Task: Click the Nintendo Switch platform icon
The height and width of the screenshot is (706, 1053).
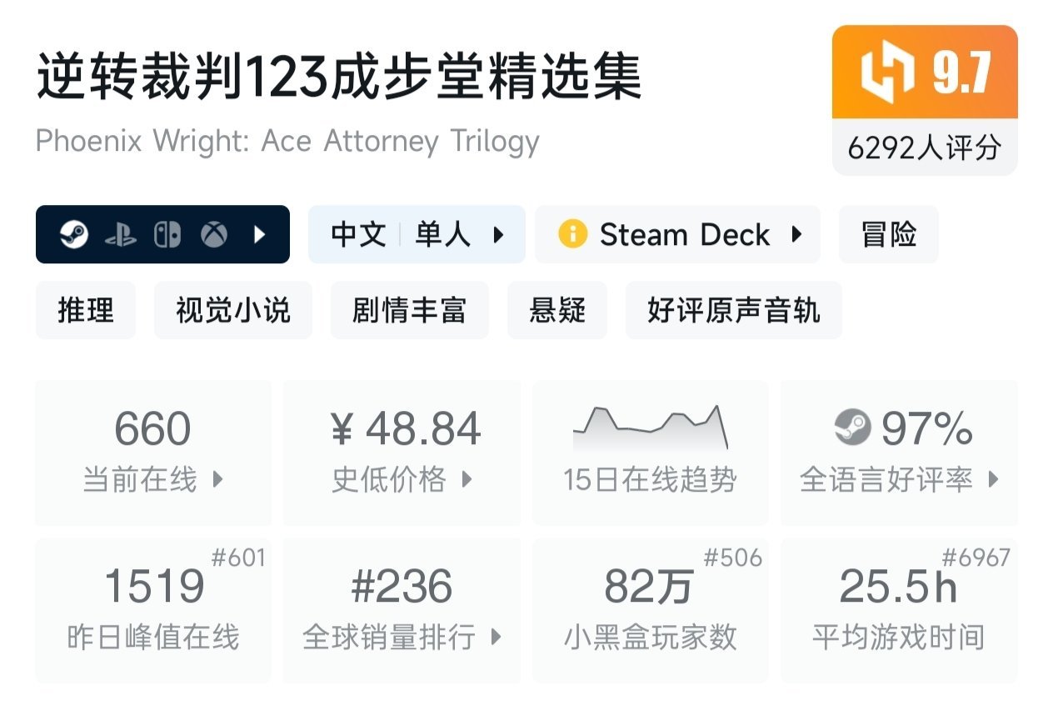Action: (x=167, y=235)
